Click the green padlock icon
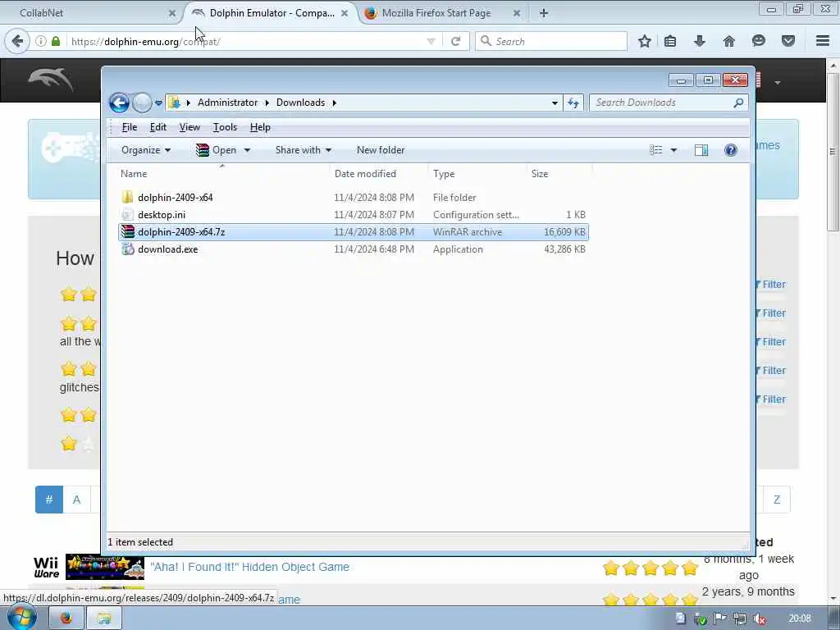Screen dimensions: 840x630 pos(56,41)
